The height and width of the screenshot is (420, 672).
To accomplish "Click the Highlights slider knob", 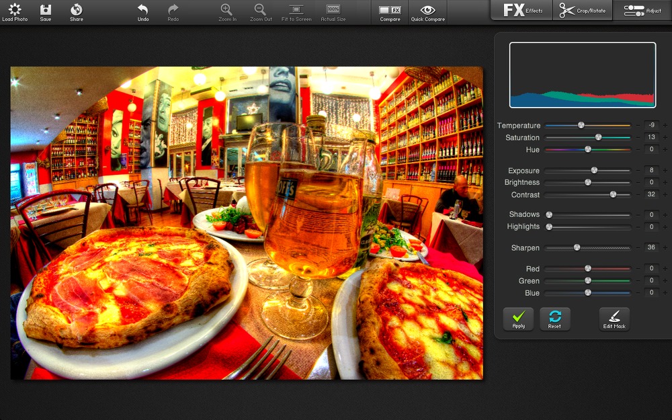I will [x=549, y=226].
